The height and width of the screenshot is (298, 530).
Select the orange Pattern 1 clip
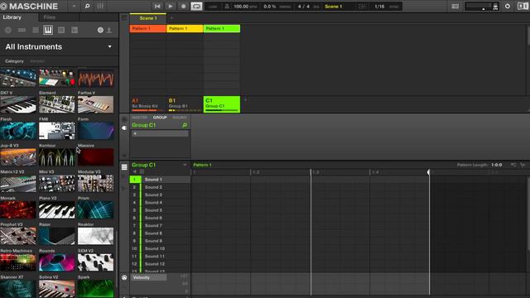147,29
